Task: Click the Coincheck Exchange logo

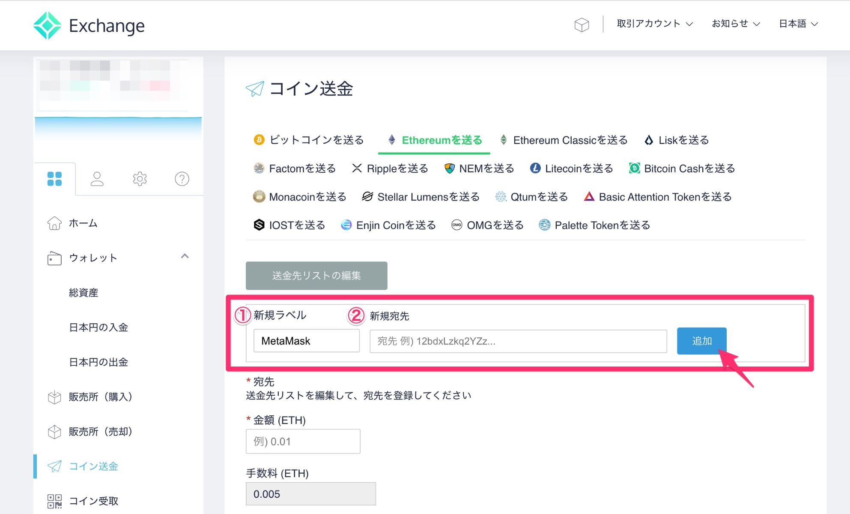Action: 89,26
